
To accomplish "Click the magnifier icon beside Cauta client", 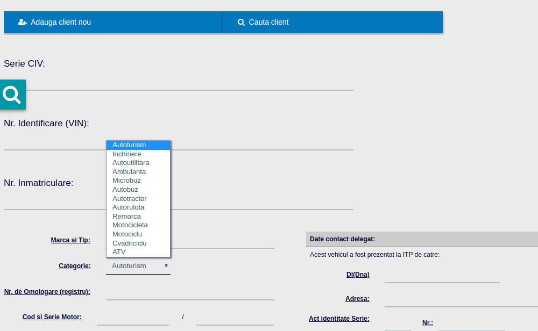I will (241, 22).
